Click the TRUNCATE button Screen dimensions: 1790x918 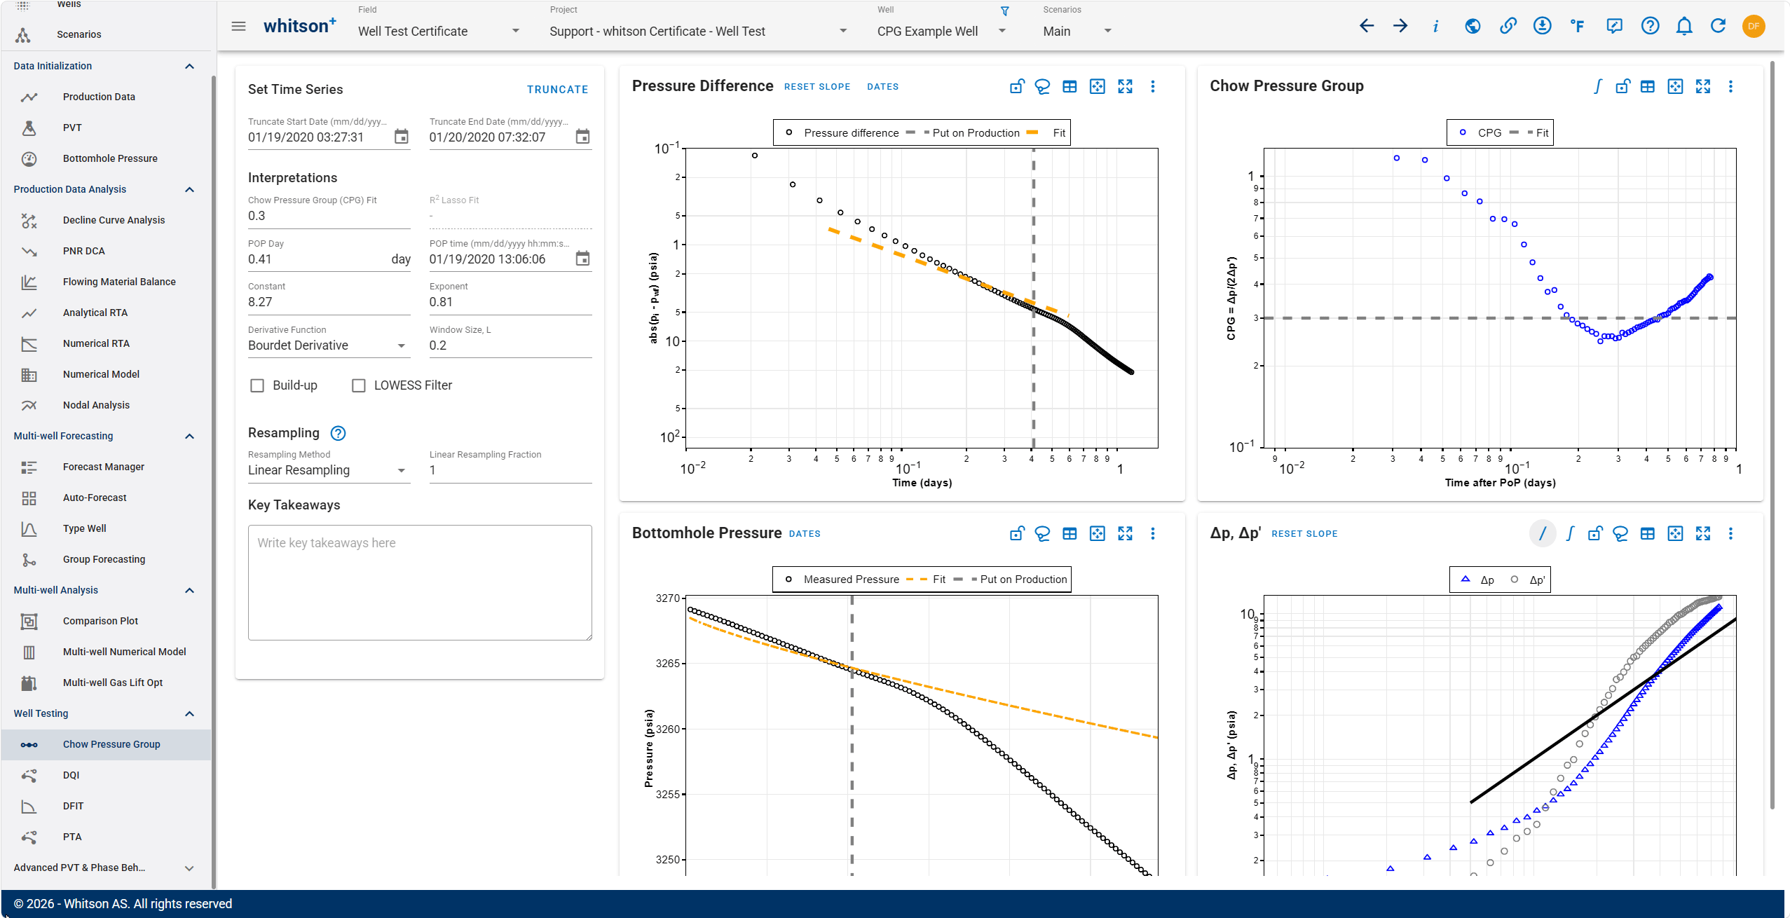pyautogui.click(x=557, y=90)
